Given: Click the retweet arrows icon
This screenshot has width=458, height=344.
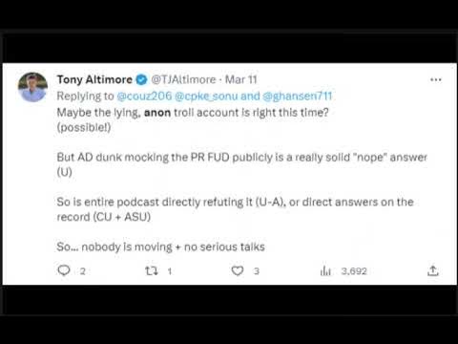Looking at the screenshot, I should tap(151, 271).
